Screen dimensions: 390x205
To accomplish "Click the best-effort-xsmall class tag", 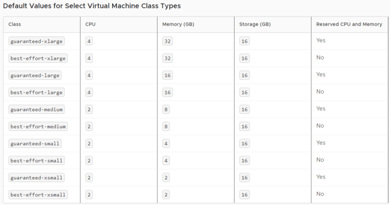I will pyautogui.click(x=38, y=194).
